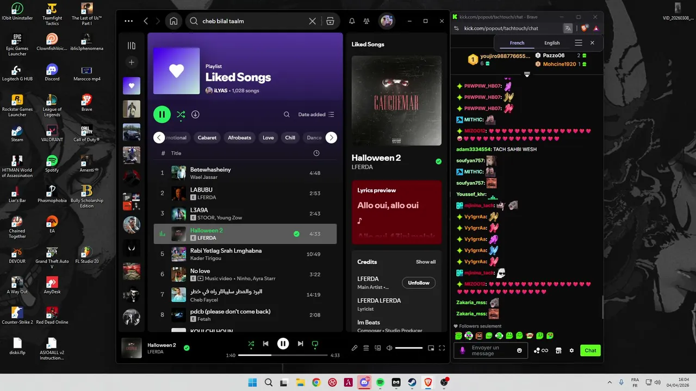Screen dimensions: 696x391
Task: Show all credits for the song
Action: coord(426,262)
